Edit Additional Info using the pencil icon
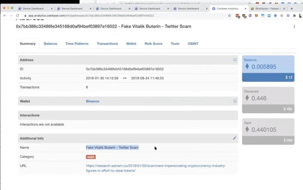Screen dimensions: 303x190 235,138
